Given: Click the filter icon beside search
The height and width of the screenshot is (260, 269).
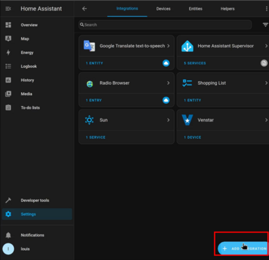Looking at the screenshot, I should click(266, 25).
